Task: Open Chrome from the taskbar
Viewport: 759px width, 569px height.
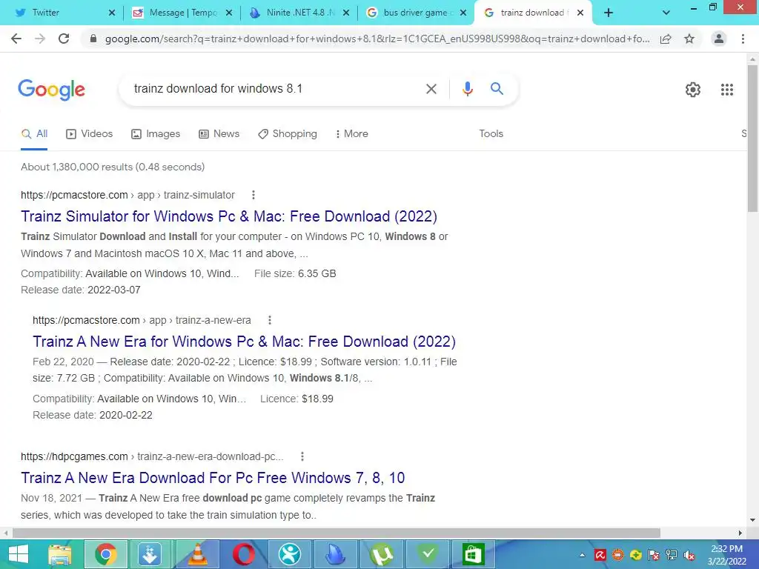Action: 105,554
